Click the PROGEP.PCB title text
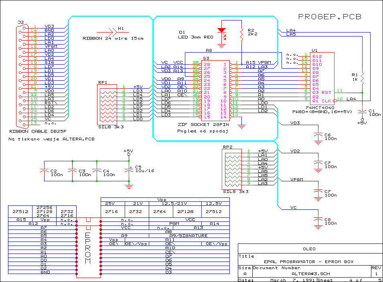The image size is (383, 282). point(330,16)
